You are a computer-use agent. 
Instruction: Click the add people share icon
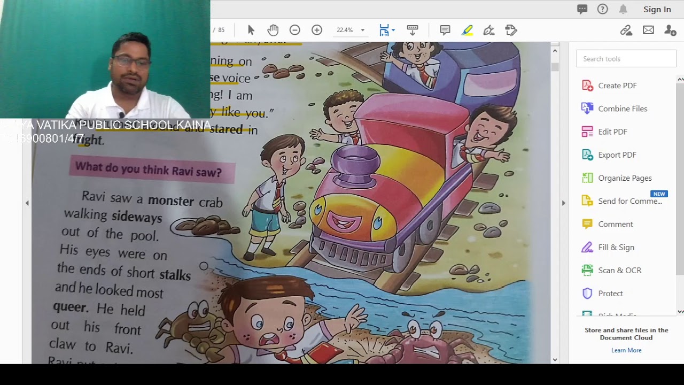(x=670, y=30)
